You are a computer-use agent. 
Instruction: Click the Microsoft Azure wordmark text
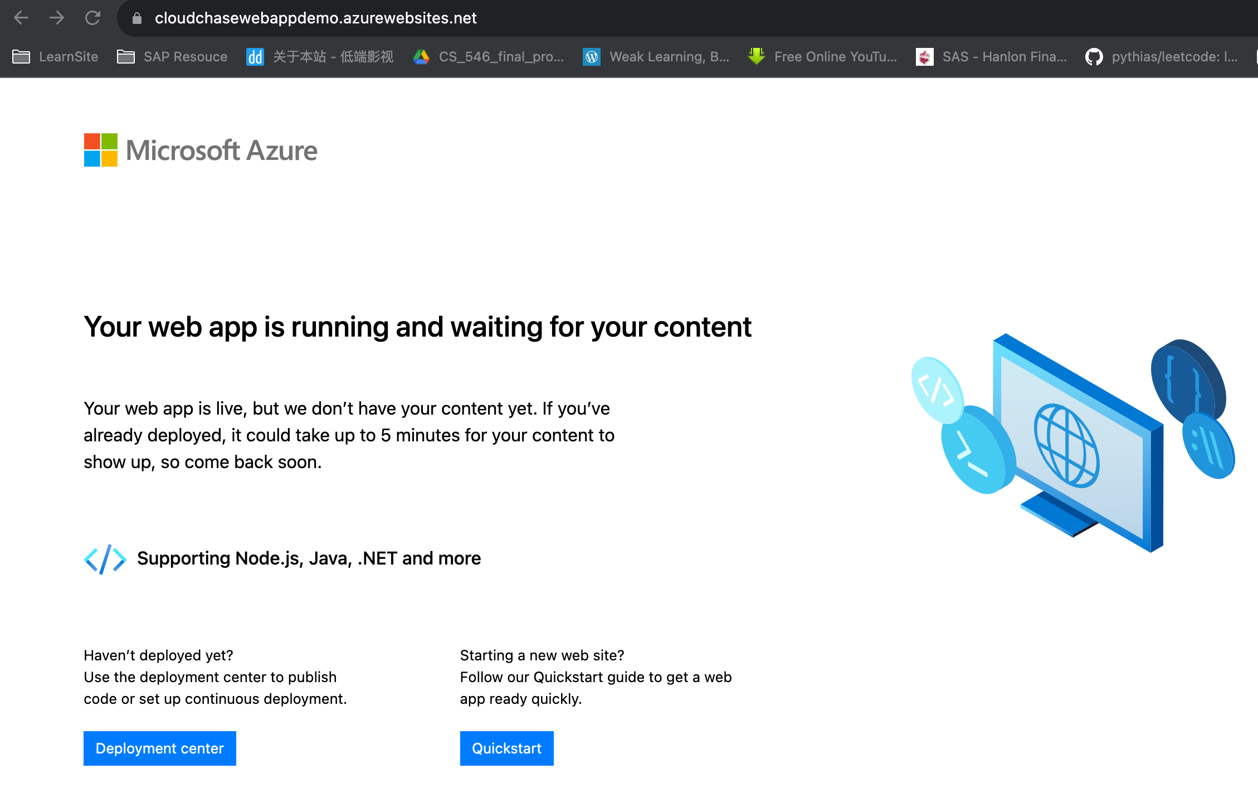(x=222, y=150)
